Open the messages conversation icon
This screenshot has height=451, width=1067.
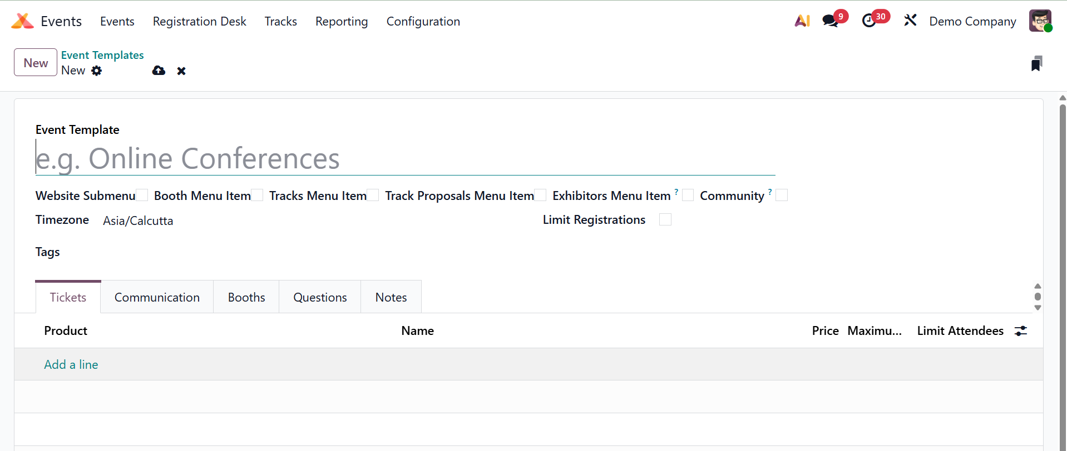(830, 21)
